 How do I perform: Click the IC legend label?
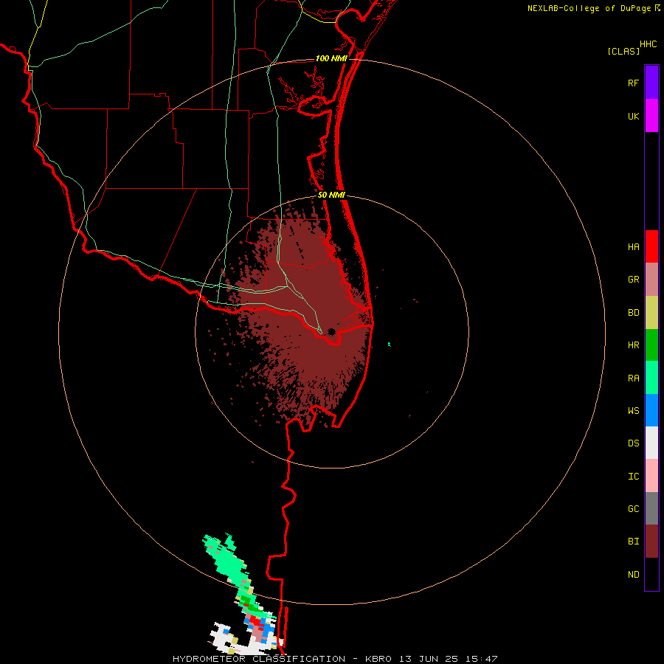click(x=633, y=477)
